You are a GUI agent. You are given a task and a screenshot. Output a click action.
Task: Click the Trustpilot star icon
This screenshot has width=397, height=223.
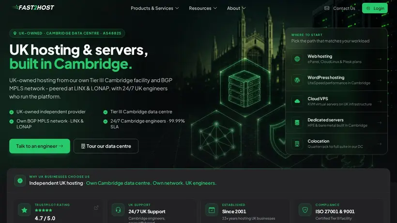[25, 210]
